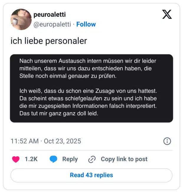Click the 1.2K likes count
The width and height of the screenshot is (183, 193).
(31, 159)
